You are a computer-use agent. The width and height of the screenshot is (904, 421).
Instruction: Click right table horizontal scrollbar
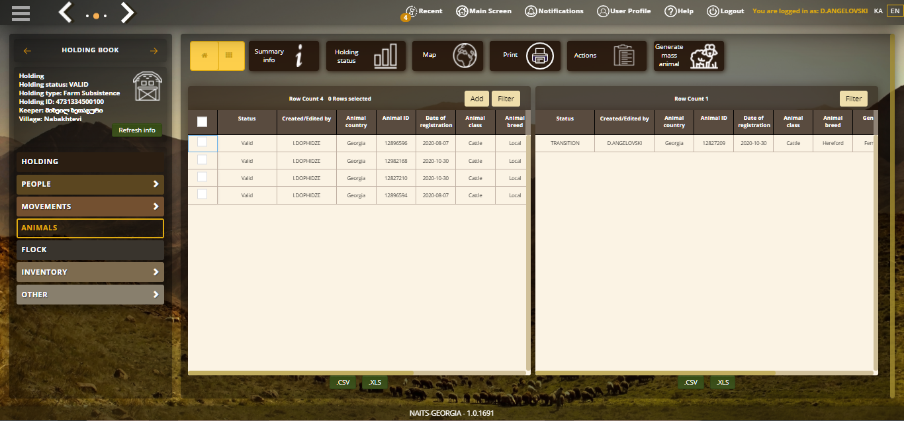pyautogui.click(x=655, y=373)
